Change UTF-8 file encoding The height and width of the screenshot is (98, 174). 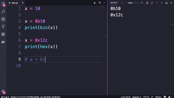pos(146,97)
